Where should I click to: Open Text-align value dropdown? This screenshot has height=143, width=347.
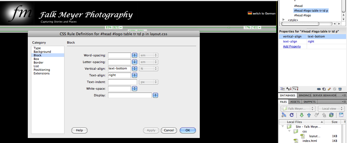[135, 75]
